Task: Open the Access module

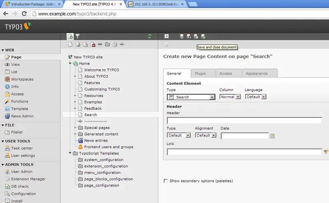Action: click(17, 94)
